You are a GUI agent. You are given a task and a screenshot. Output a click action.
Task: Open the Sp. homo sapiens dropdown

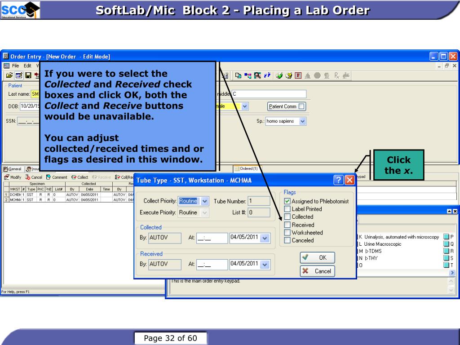pyautogui.click(x=302, y=121)
